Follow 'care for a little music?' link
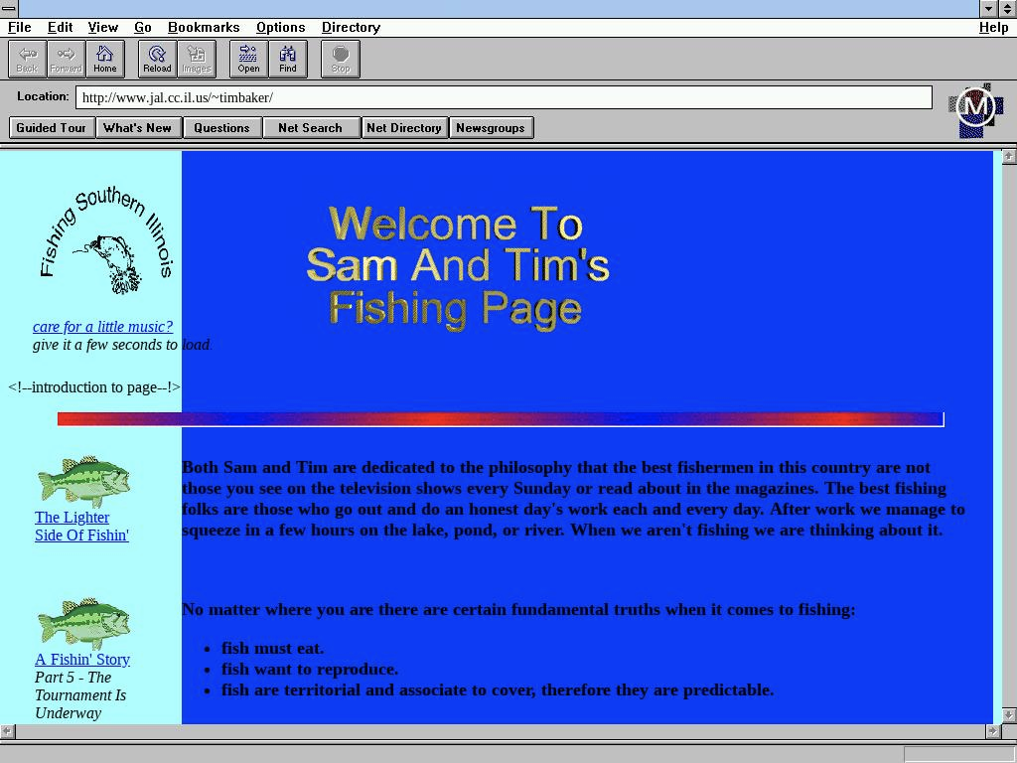 (102, 327)
